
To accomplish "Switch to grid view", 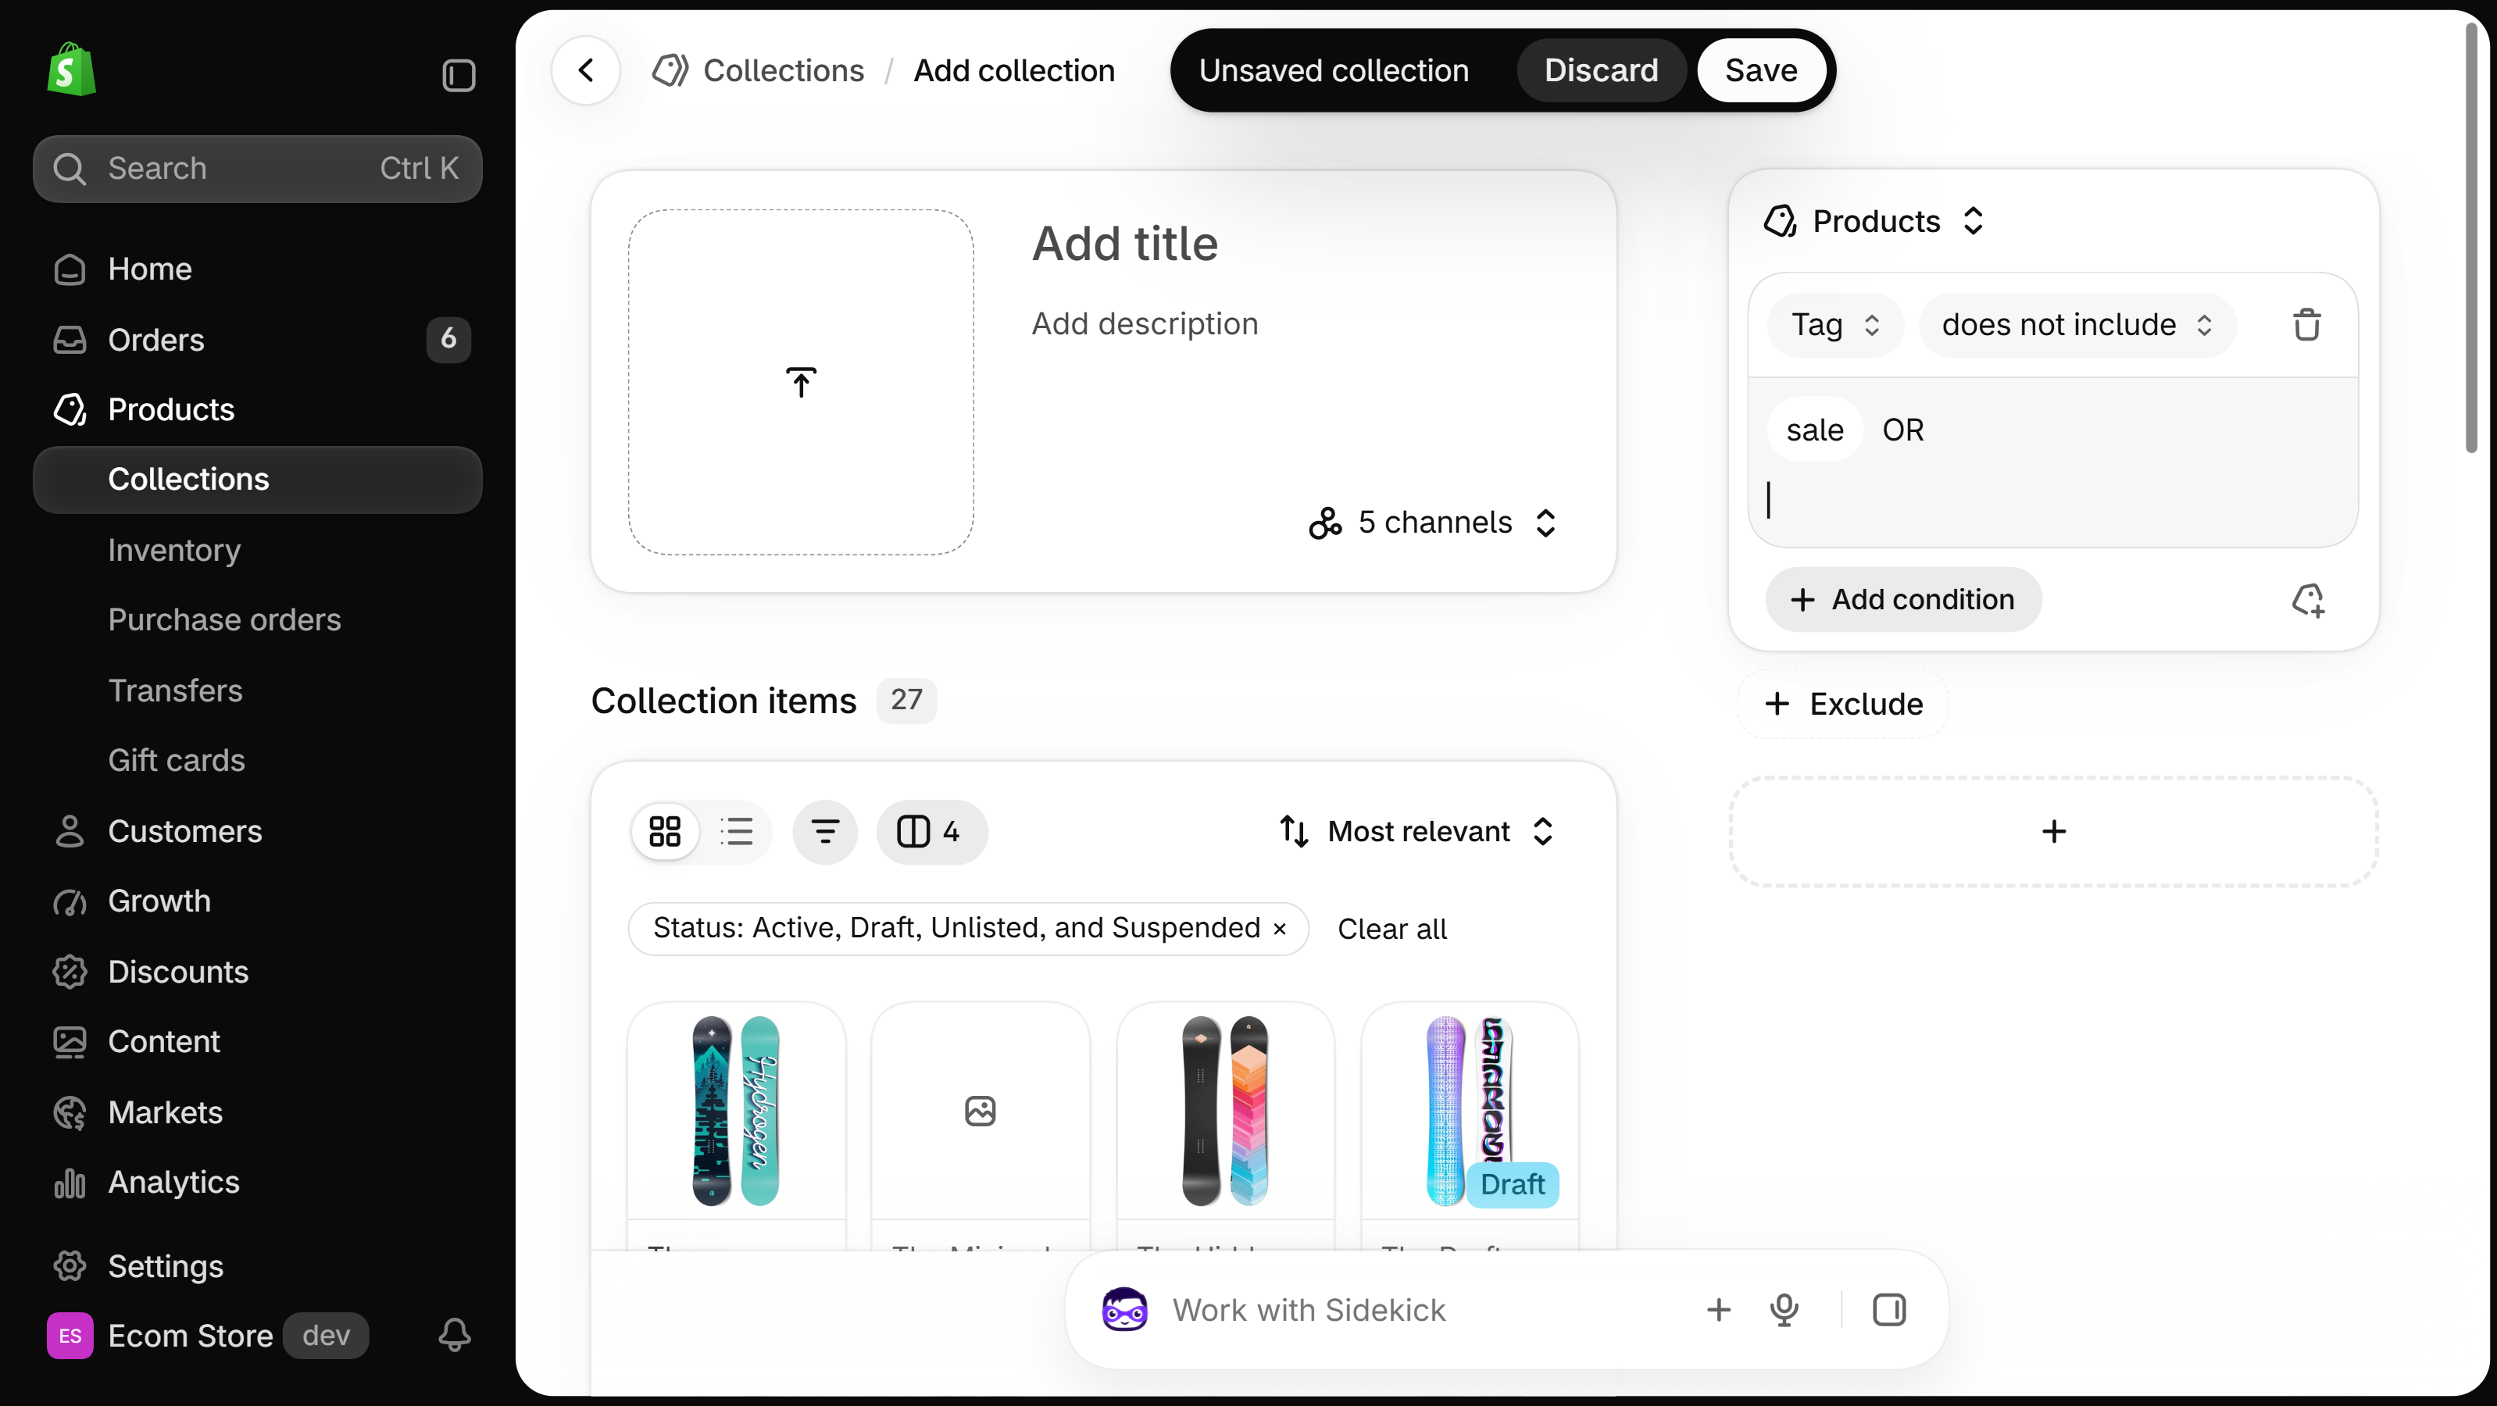I will pos(665,831).
